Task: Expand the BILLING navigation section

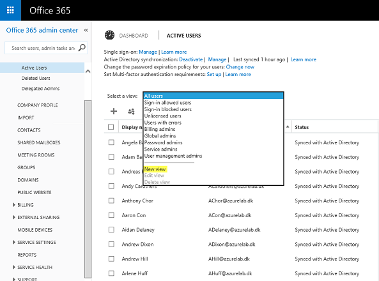Action: (14, 204)
